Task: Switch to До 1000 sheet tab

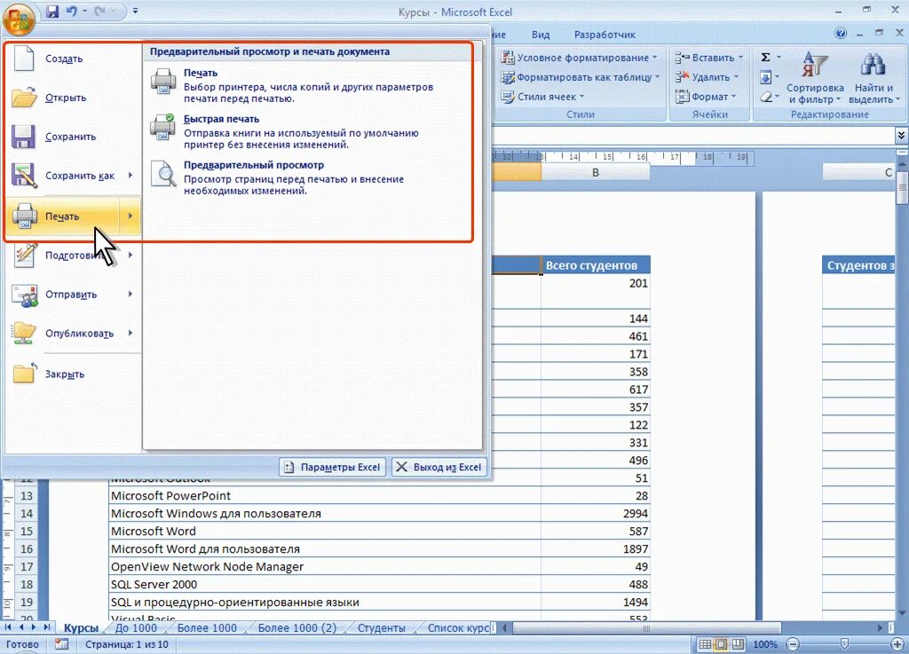Action: 136,628
